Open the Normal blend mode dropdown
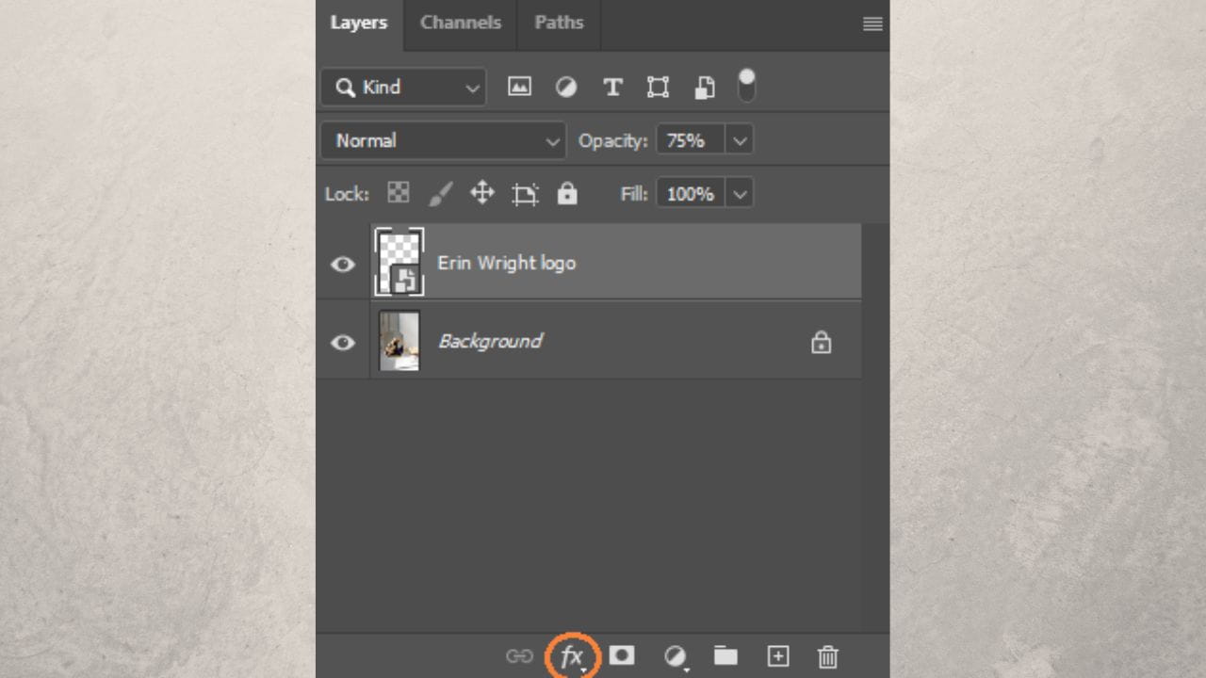The height and width of the screenshot is (678, 1206). coord(444,140)
